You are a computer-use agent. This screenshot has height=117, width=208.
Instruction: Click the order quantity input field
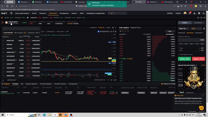coord(191,40)
